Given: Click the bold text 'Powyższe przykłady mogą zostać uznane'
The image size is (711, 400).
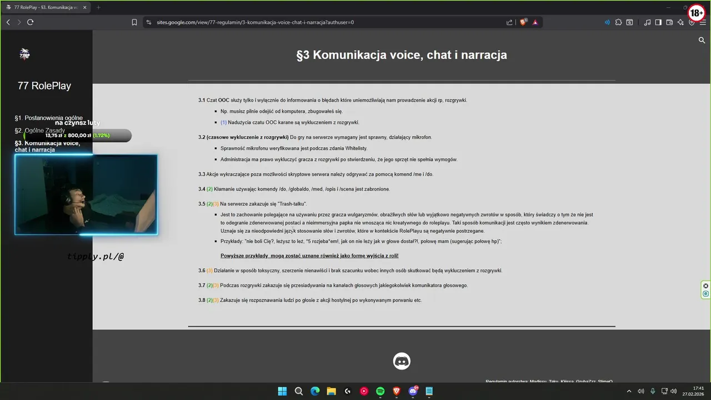Looking at the screenshot, I should (309, 256).
